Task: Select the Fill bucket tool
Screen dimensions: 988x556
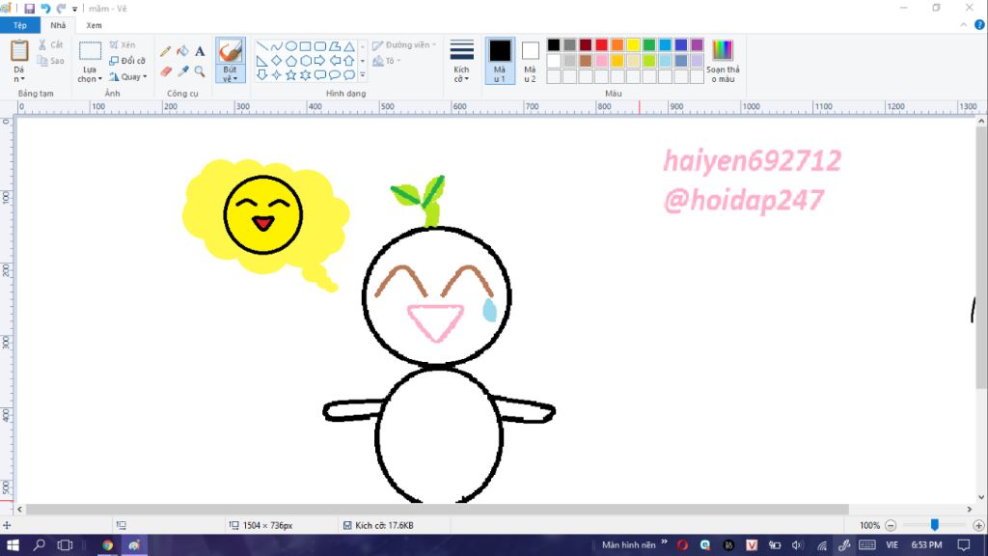Action: click(182, 52)
